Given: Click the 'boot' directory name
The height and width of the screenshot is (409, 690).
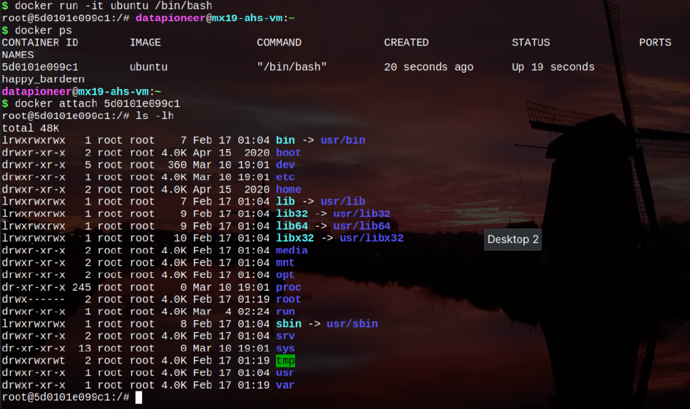Looking at the screenshot, I should 288,153.
